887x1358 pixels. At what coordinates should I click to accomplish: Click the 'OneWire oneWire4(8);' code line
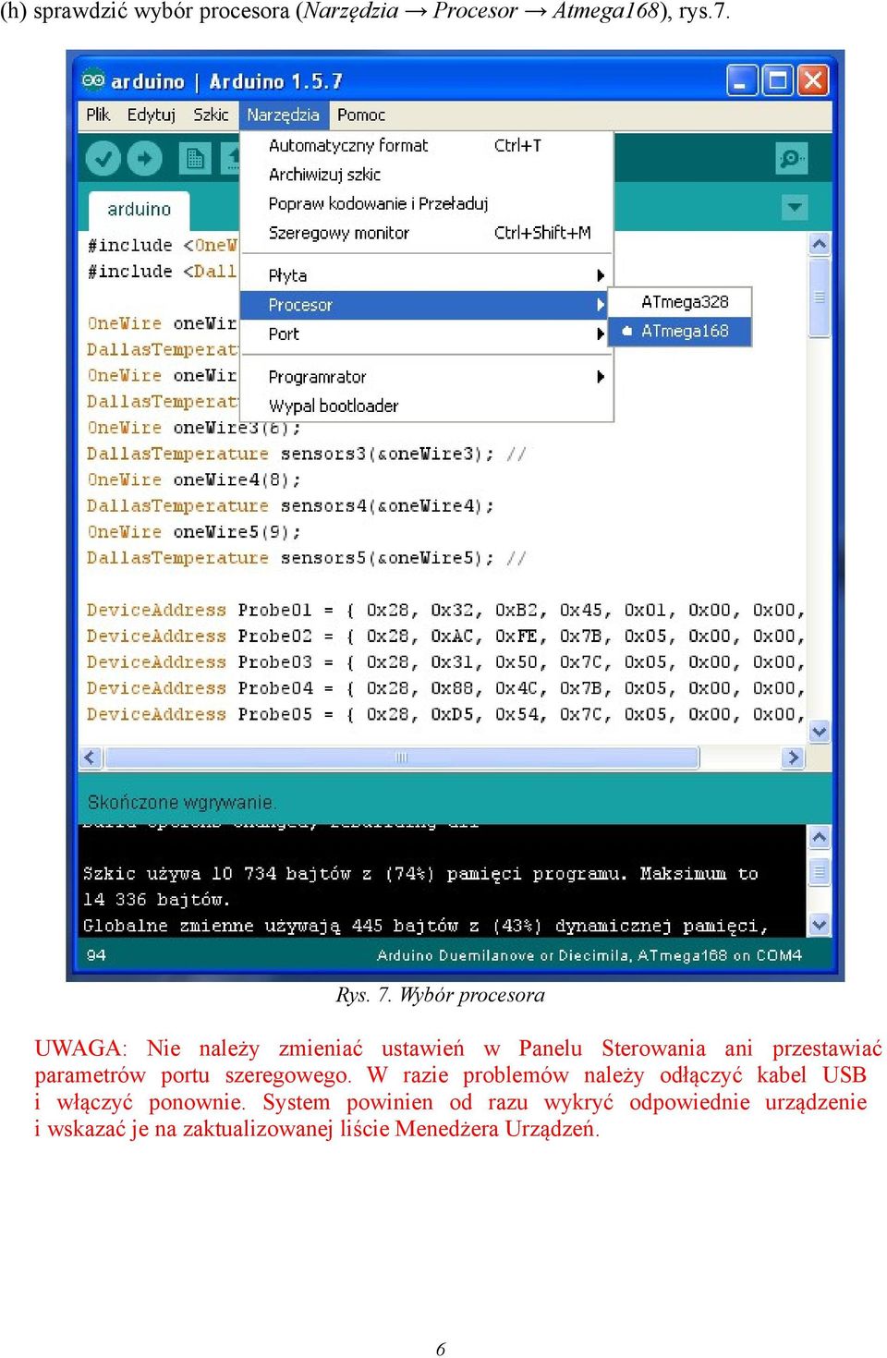[x=193, y=480]
